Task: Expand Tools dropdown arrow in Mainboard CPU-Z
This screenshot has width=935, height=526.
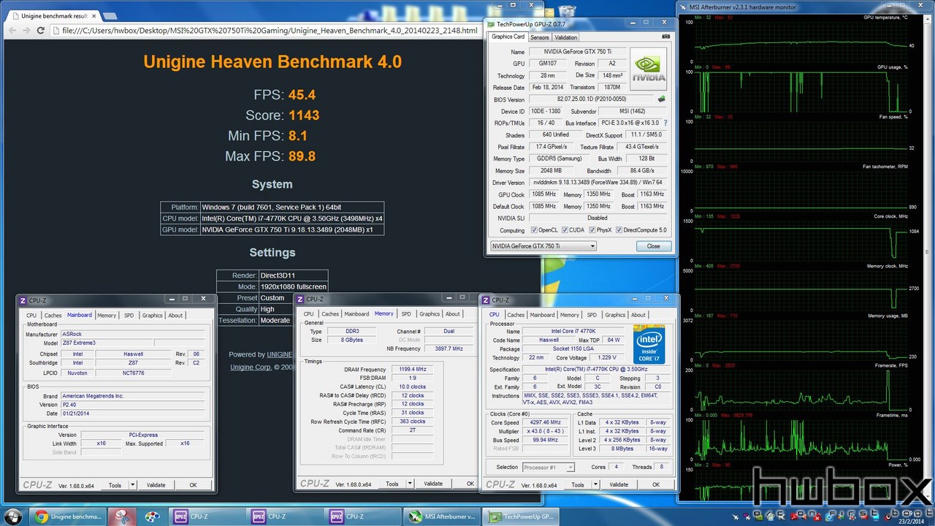Action: (132, 485)
